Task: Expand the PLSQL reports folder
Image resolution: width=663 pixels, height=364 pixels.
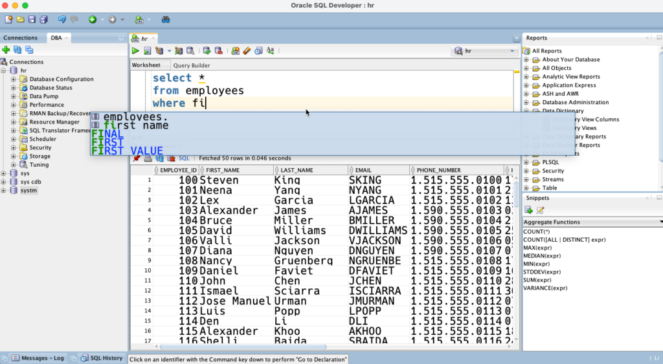Action: coord(526,162)
